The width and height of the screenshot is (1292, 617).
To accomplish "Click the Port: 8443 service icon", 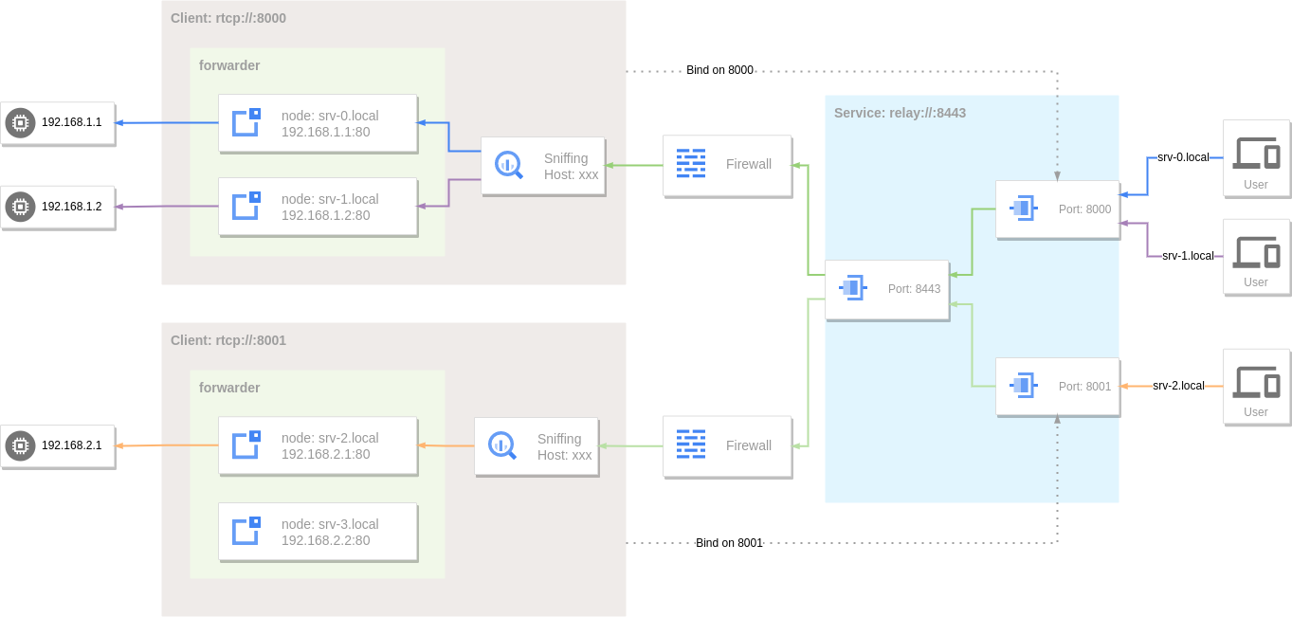I will point(852,289).
